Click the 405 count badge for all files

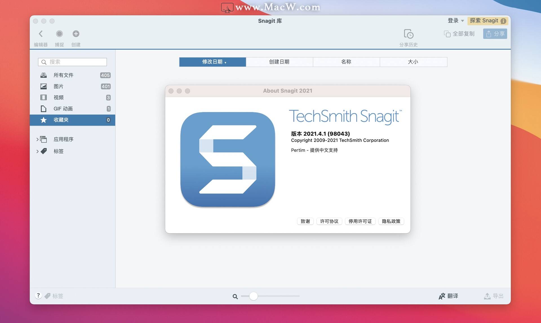click(105, 75)
